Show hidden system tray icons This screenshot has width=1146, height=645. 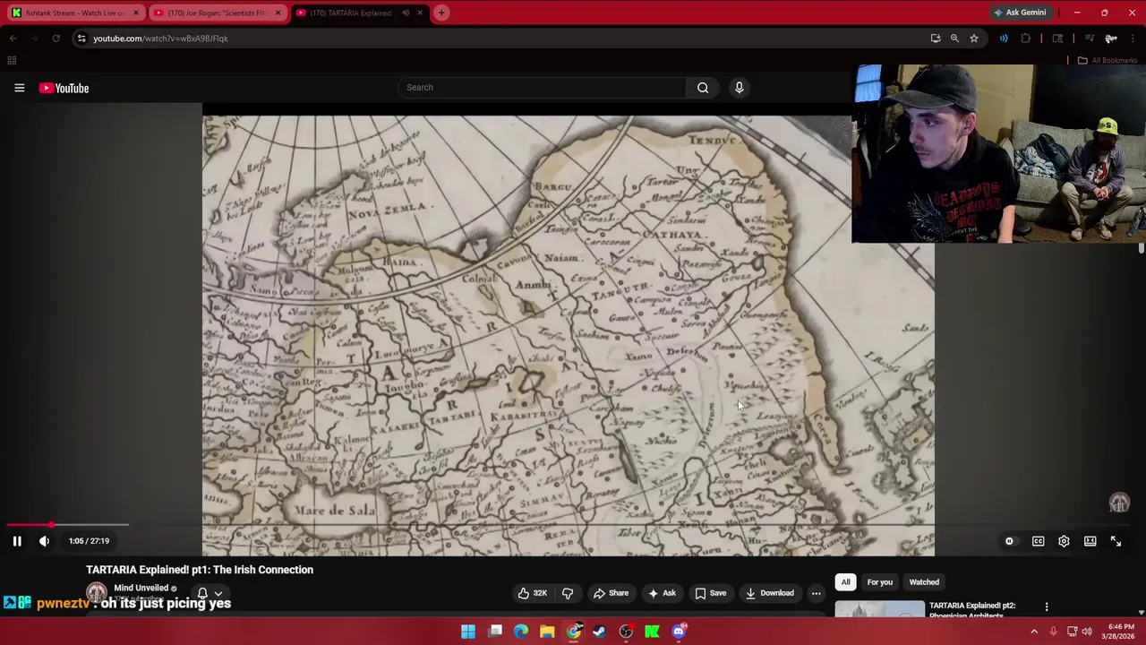pos(1034,632)
